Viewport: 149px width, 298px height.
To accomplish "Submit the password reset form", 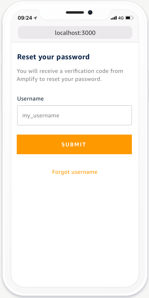I will point(74,145).
